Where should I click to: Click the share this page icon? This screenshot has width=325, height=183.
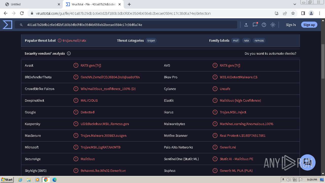[285, 13]
